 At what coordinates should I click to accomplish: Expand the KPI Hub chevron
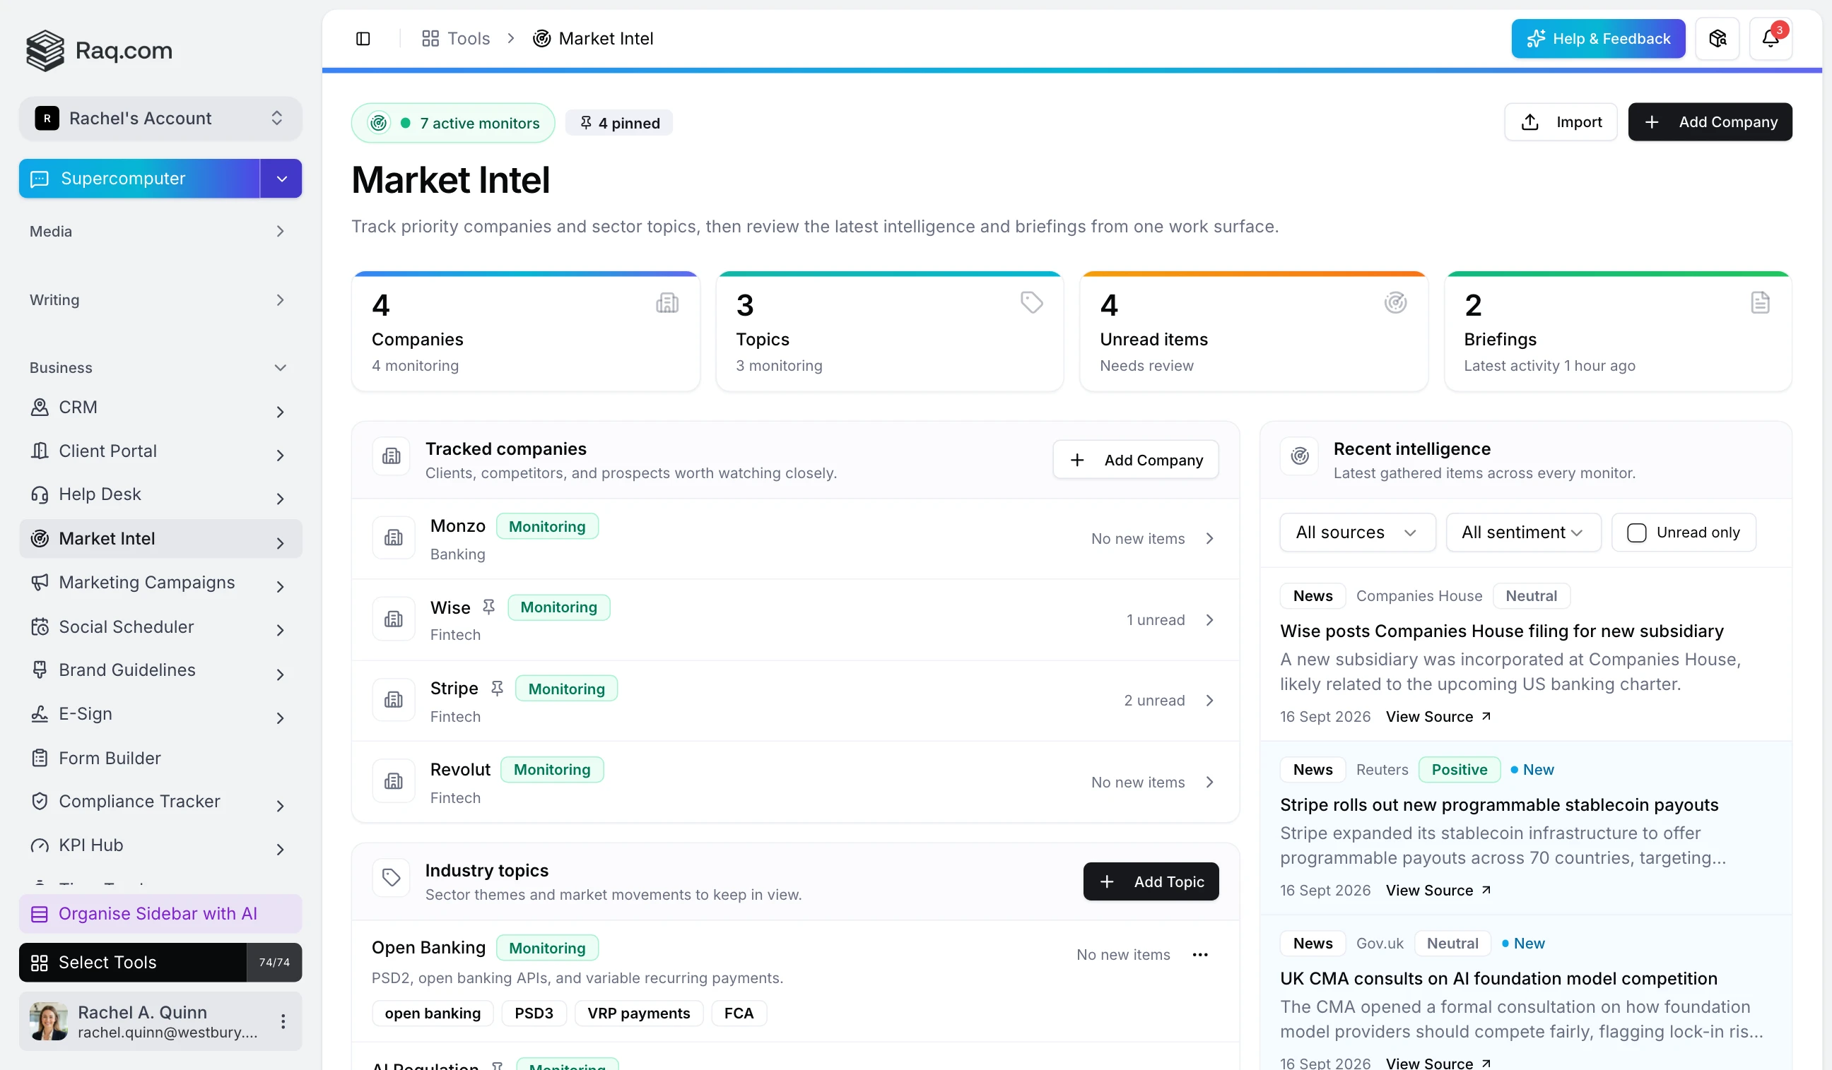(281, 849)
